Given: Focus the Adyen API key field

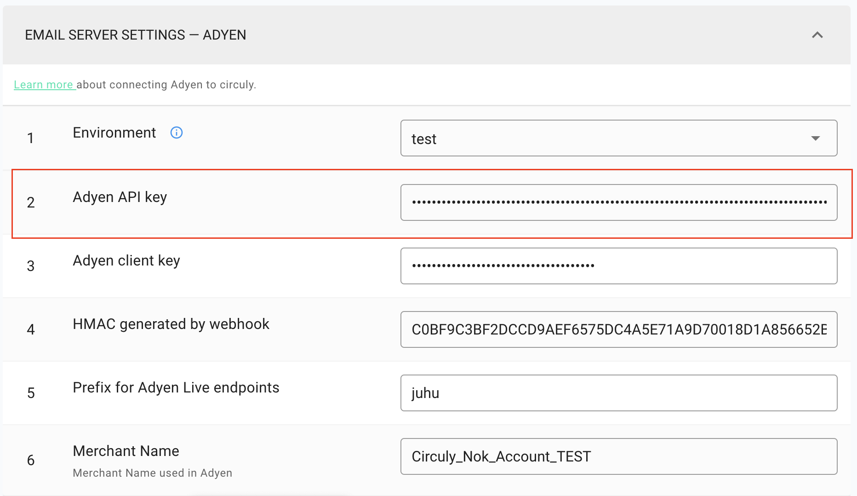Looking at the screenshot, I should pyautogui.click(x=618, y=202).
